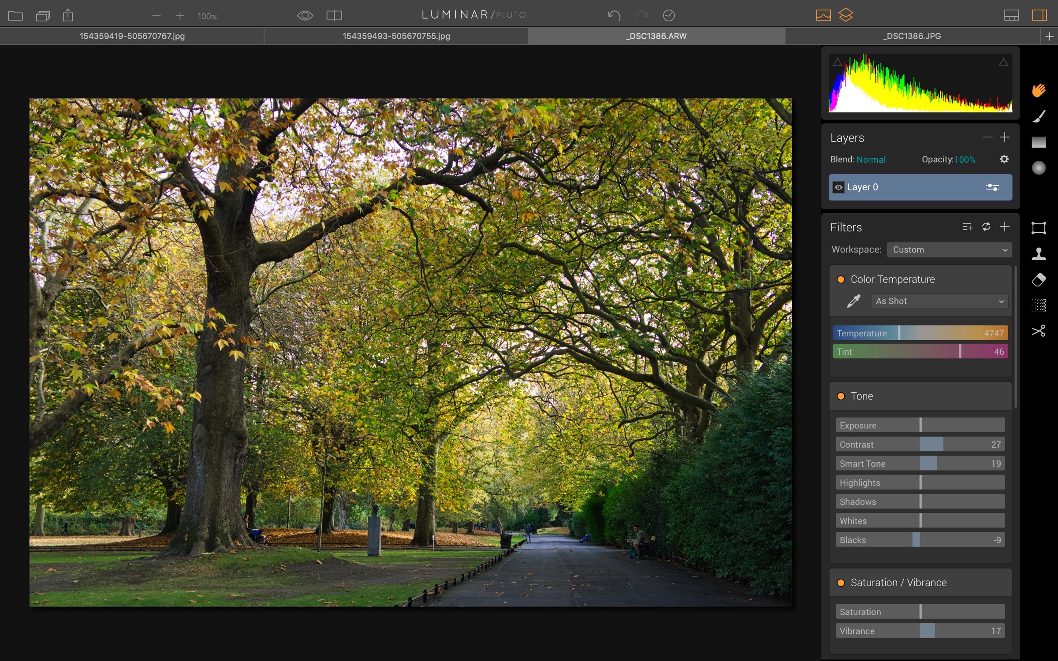This screenshot has height=661, width=1058.
Task: Adjust the Vibrance slider
Action: coord(920,631)
